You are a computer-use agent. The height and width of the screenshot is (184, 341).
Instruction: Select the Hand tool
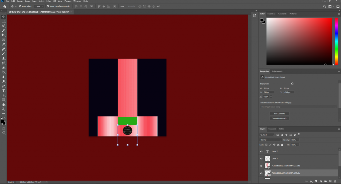[x=3, y=104]
